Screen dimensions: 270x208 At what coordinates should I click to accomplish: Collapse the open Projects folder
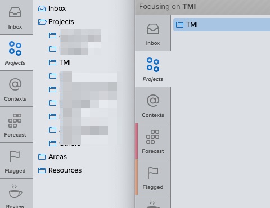point(42,22)
